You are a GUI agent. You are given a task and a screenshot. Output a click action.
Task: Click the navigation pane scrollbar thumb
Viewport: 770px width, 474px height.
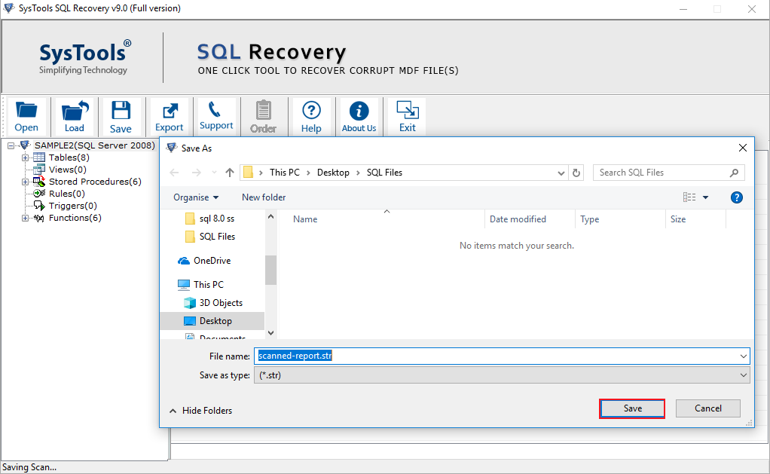click(270, 270)
